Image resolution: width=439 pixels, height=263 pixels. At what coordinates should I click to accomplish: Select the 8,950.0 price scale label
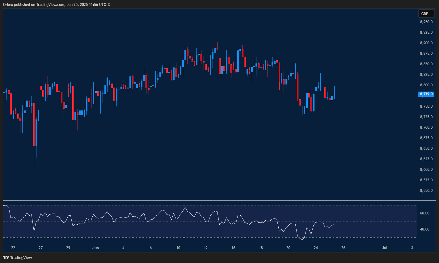click(x=426, y=22)
